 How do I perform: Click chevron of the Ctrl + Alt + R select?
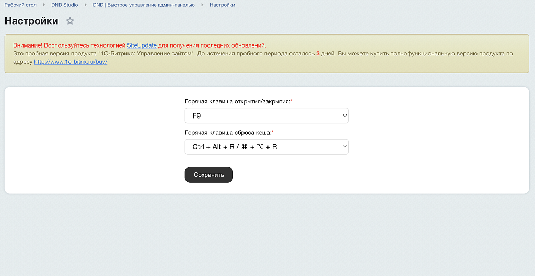tap(344, 147)
